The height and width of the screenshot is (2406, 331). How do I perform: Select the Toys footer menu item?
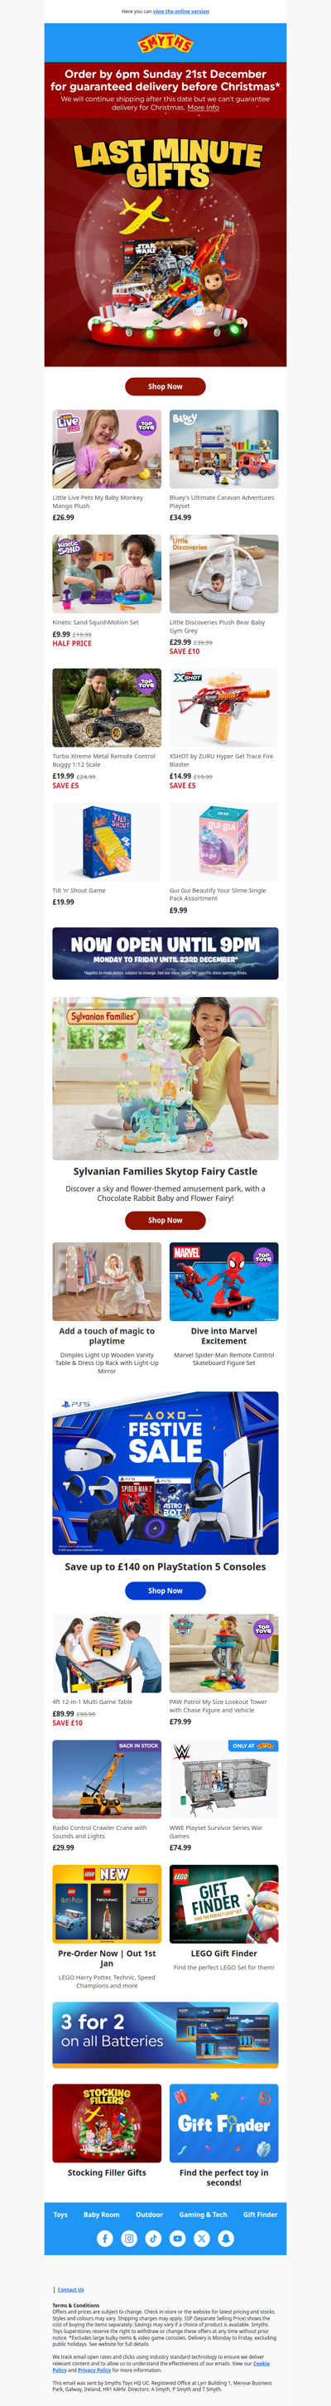coord(60,2214)
